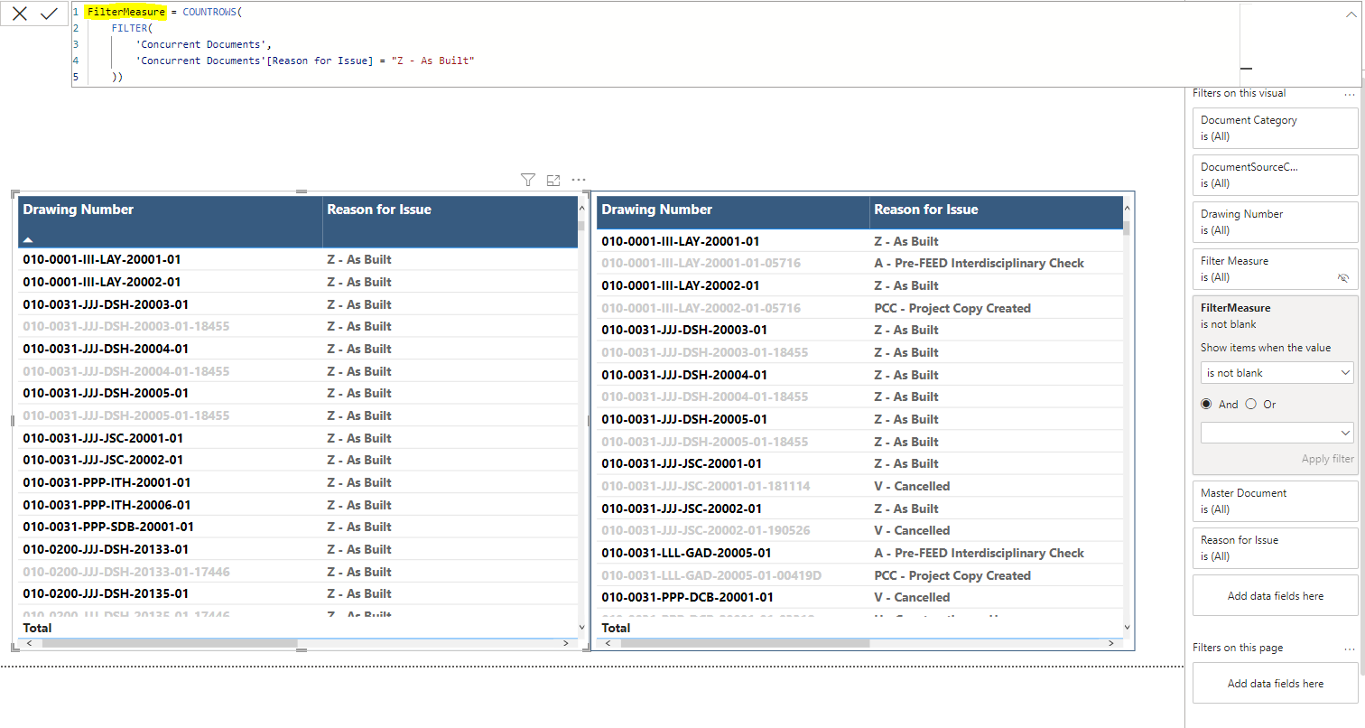Image resolution: width=1365 pixels, height=728 pixels.
Task: Select 010-0031-PPP-SDB-20001-01 in left table
Action: click(108, 527)
